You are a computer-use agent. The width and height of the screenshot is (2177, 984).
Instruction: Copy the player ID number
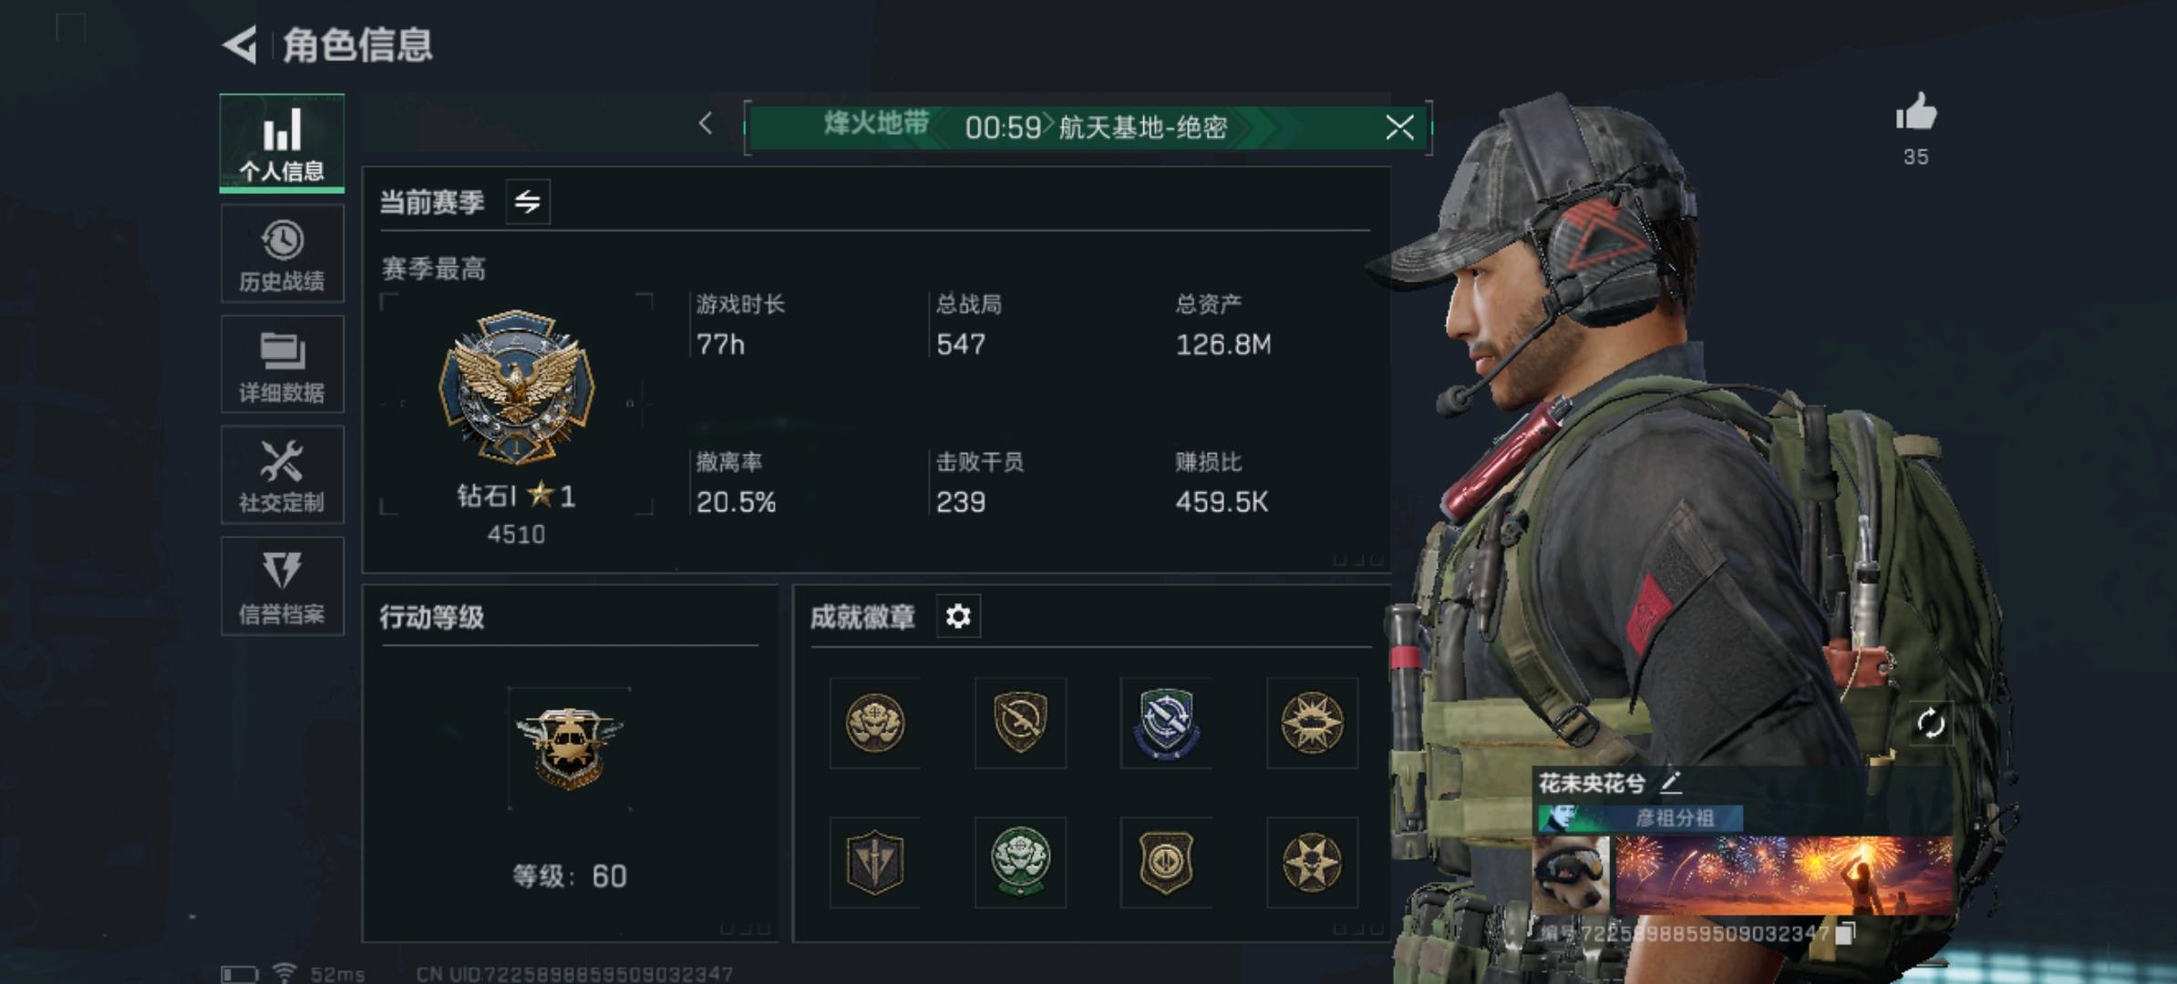click(x=1845, y=933)
